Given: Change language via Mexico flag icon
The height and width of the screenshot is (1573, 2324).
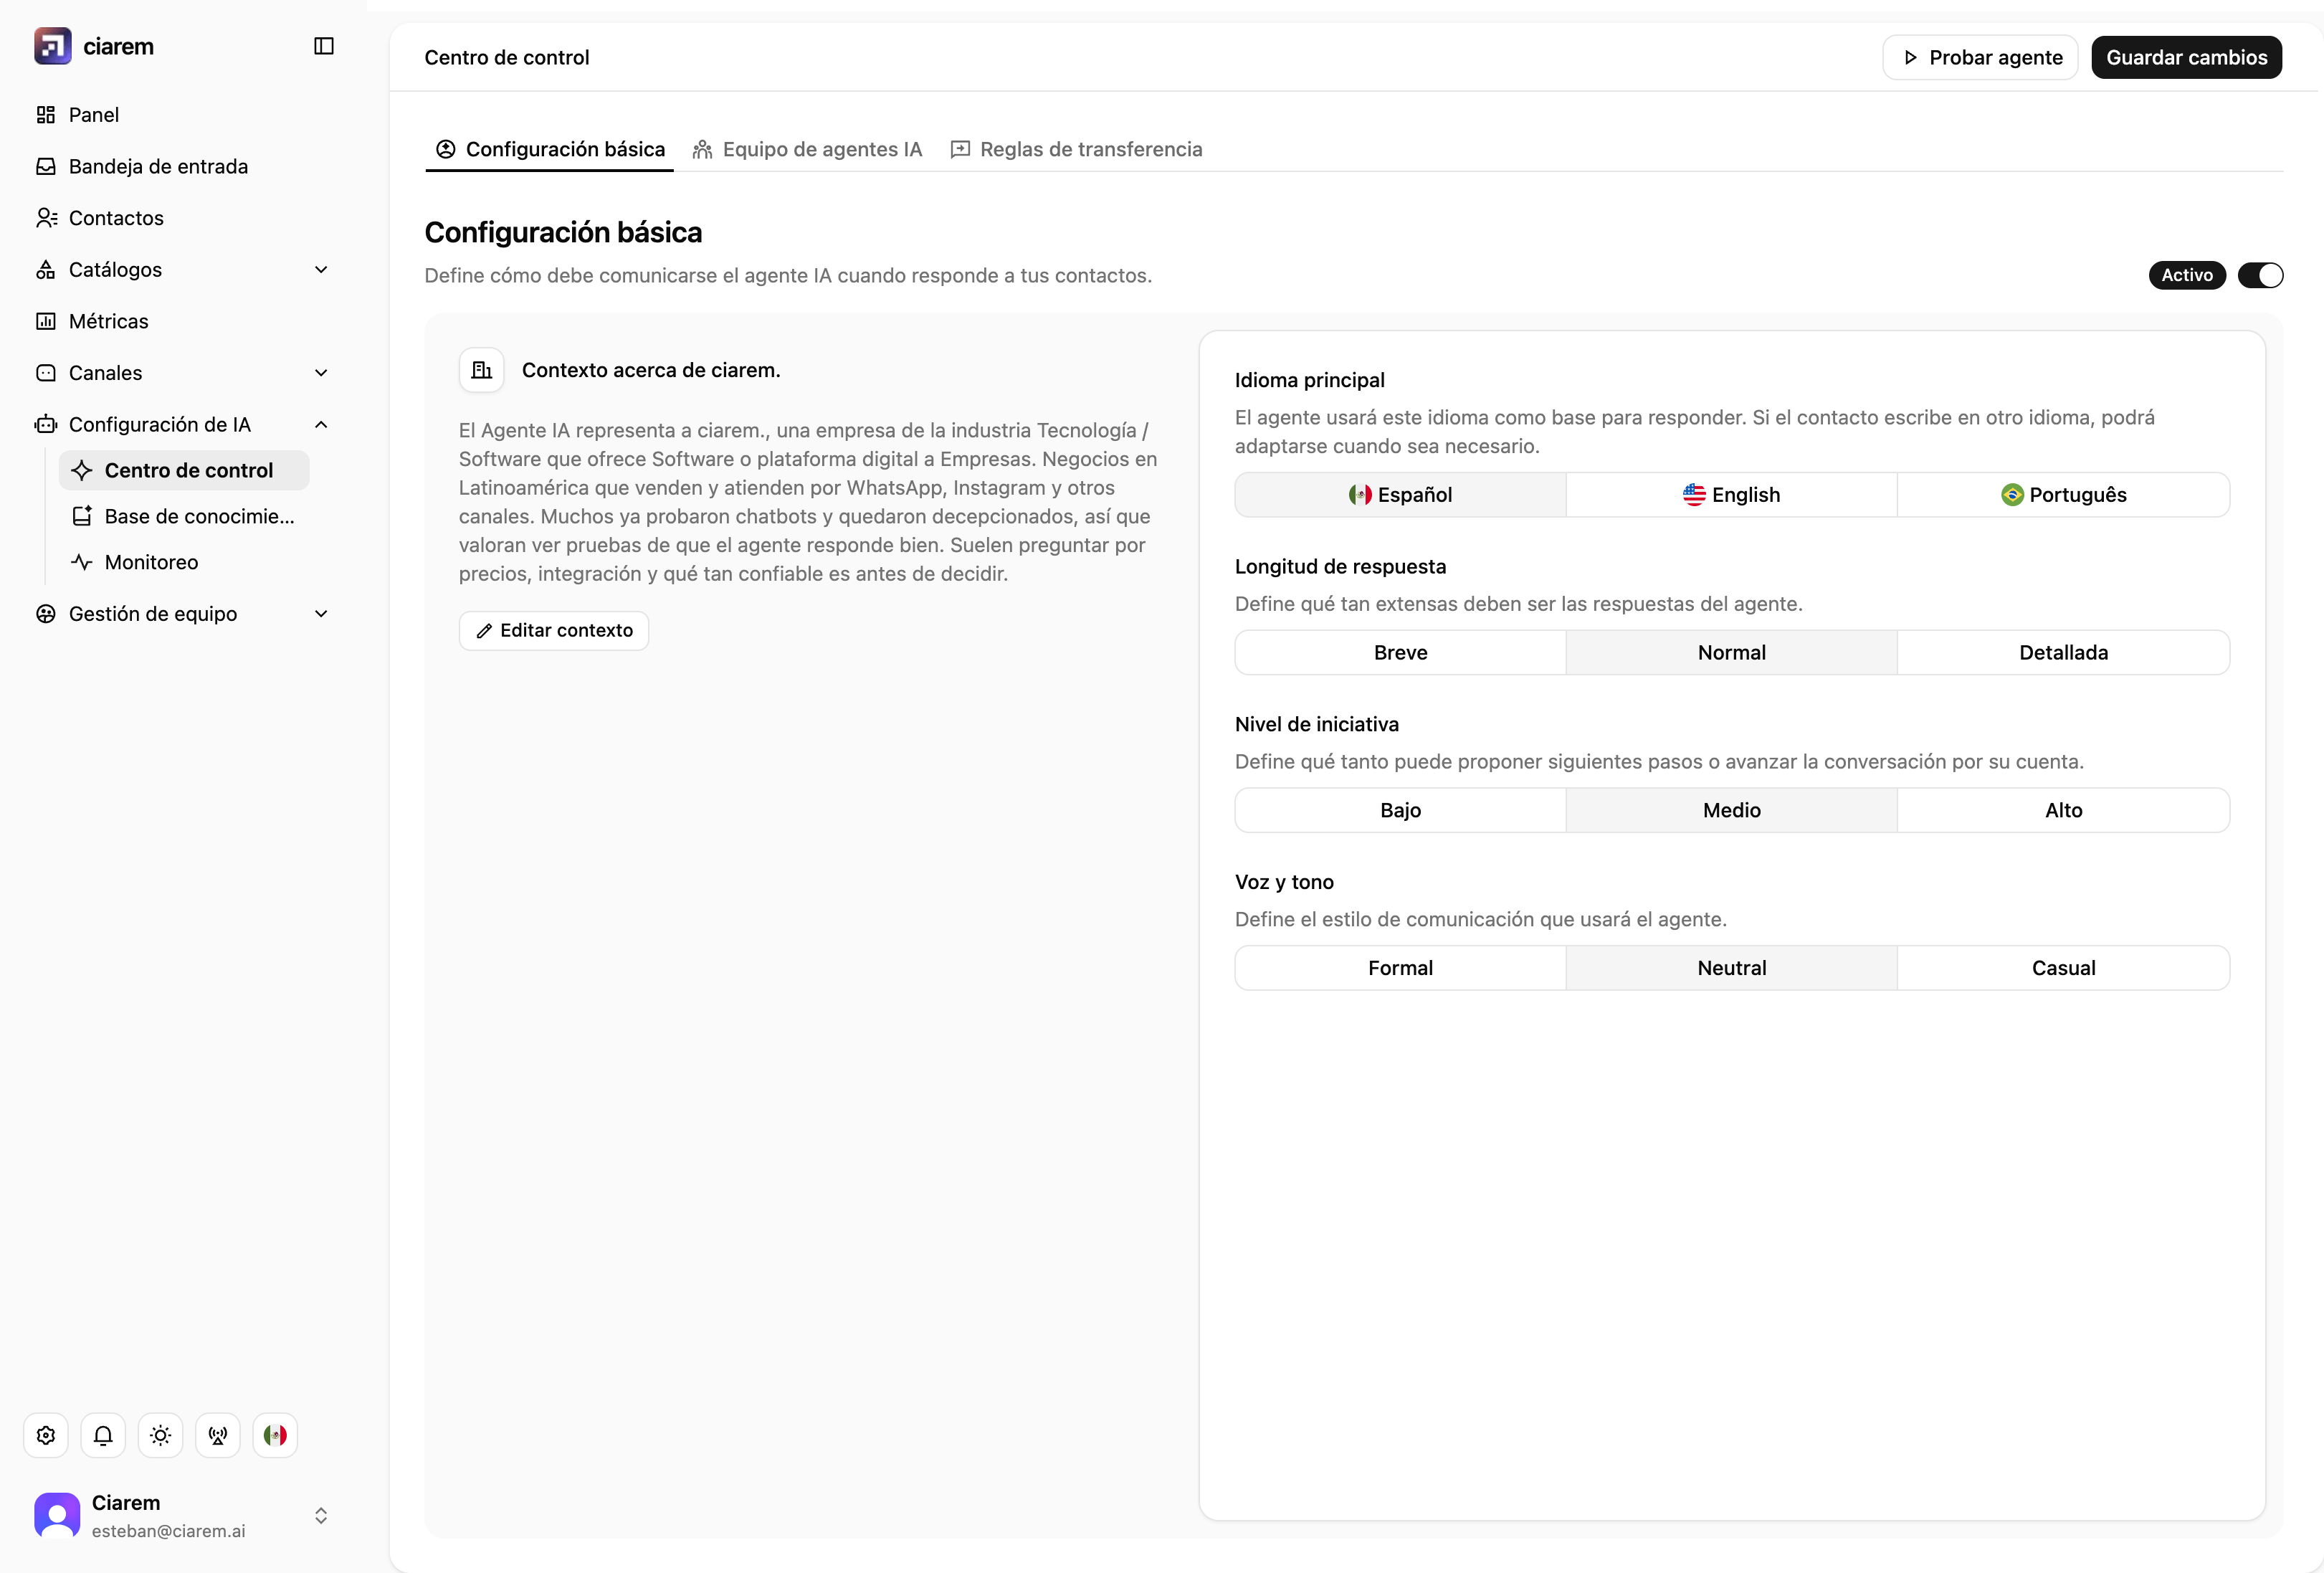Looking at the screenshot, I should click(275, 1435).
